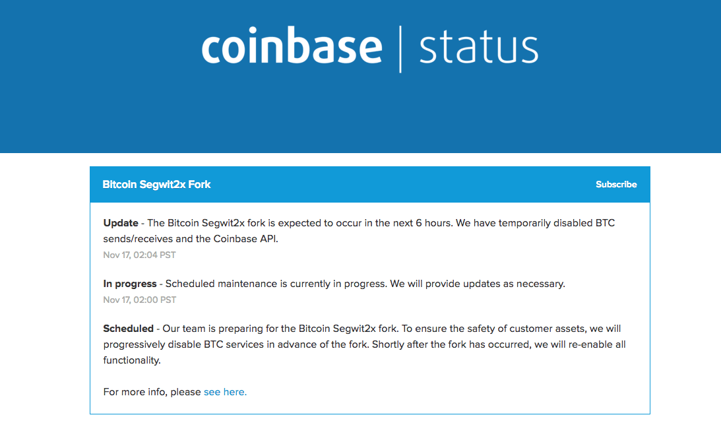Click the Nov 17, 02:04 PST timestamp
The image size is (721, 423).
coord(140,255)
